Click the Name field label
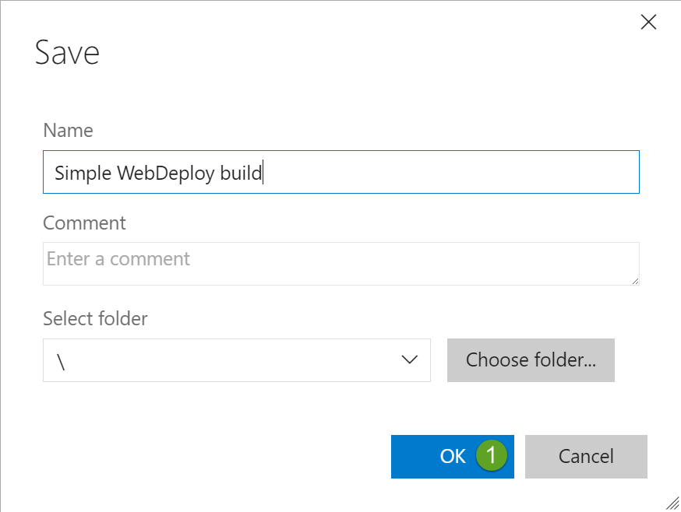 (68, 131)
